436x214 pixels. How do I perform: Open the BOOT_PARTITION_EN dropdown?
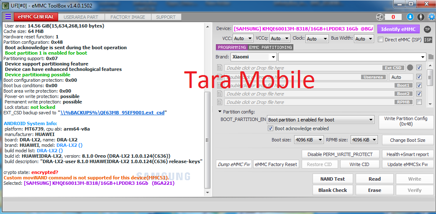pos(321,120)
